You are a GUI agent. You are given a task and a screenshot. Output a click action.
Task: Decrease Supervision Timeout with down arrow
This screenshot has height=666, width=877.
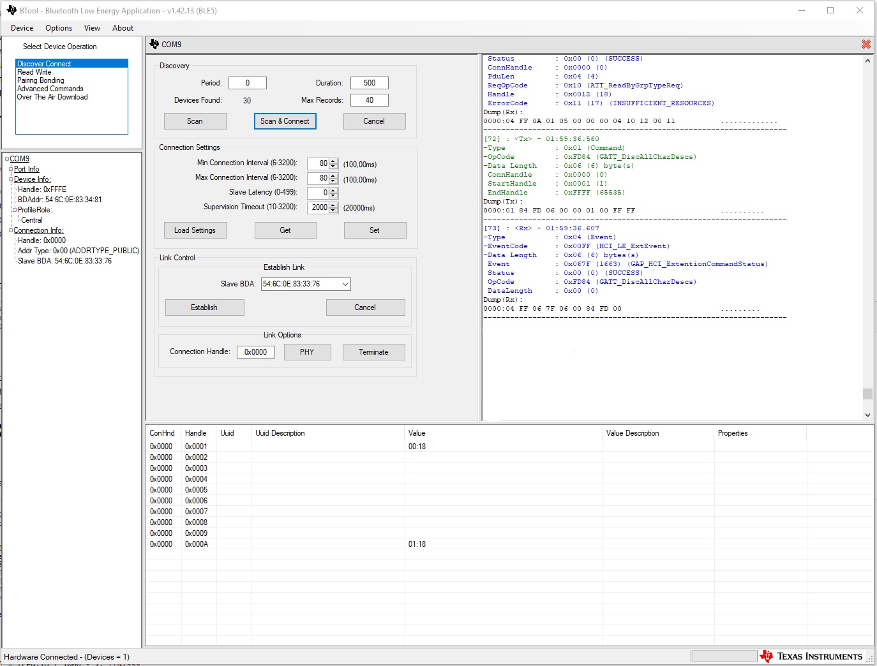(333, 211)
